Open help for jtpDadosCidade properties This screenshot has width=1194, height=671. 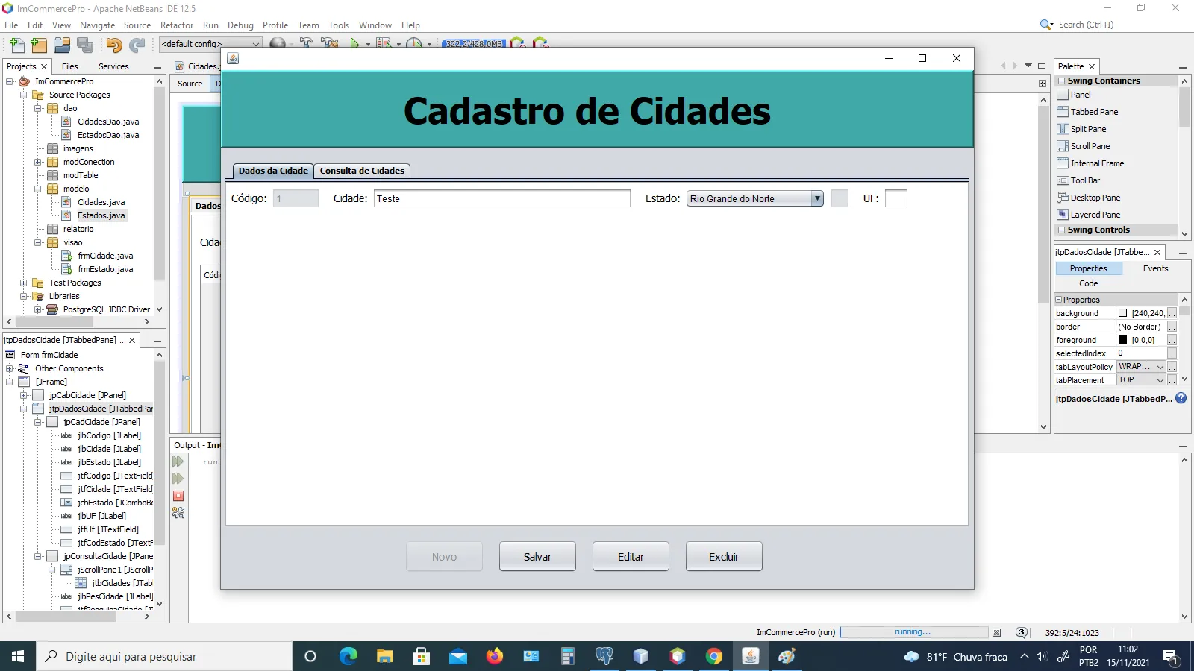(x=1181, y=398)
